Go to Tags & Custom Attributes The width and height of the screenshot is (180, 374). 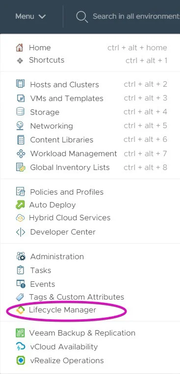pos(77,297)
